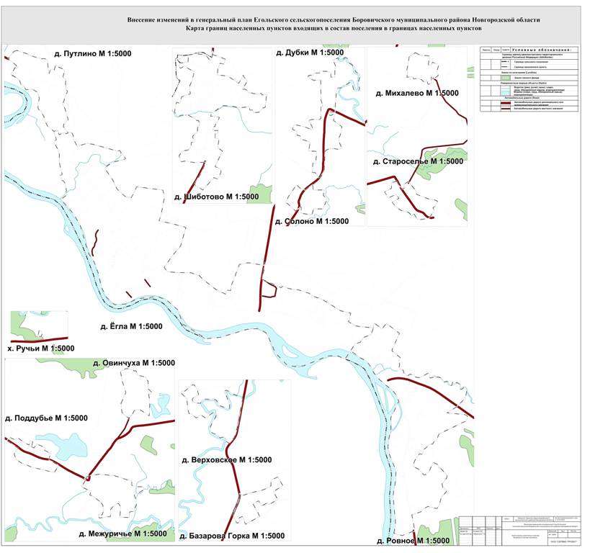The width and height of the screenshot is (590, 553).
Task: Click the thinner local road line sample in the legend
Action: point(505,109)
